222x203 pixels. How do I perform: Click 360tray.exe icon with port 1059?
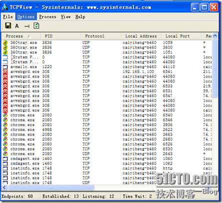tap(5, 42)
